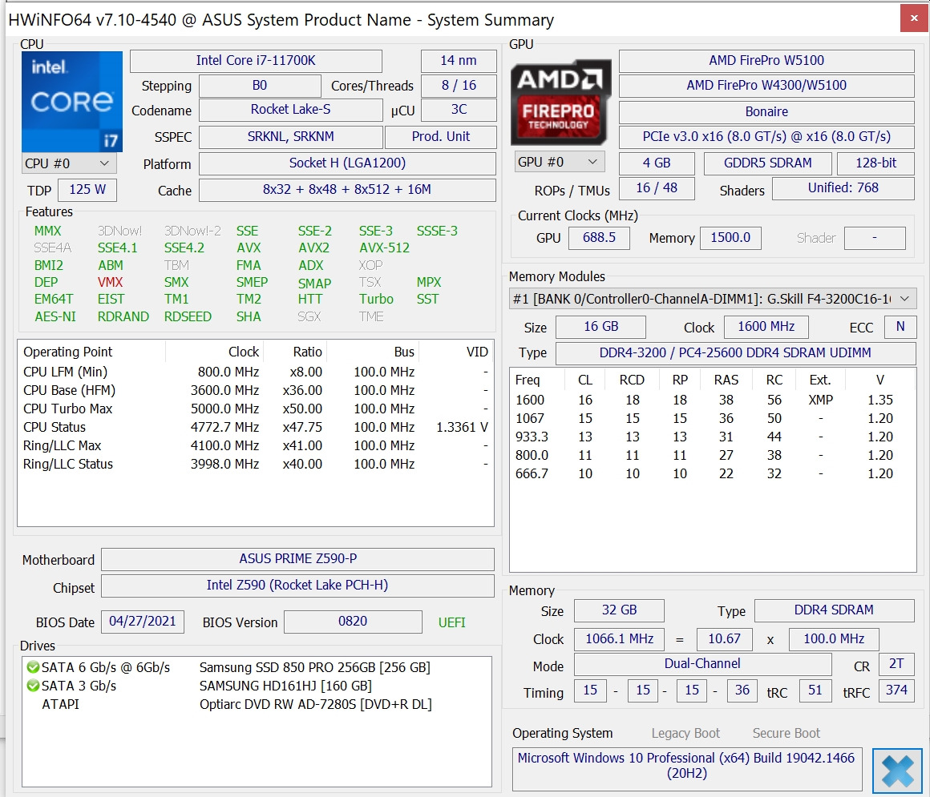Click the GPU clock 688.5 field

(599, 238)
